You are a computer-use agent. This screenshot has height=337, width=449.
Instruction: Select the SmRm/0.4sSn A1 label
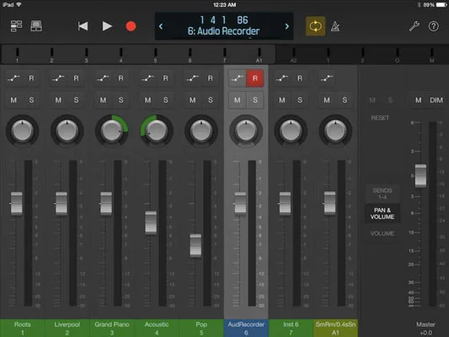[335, 328]
